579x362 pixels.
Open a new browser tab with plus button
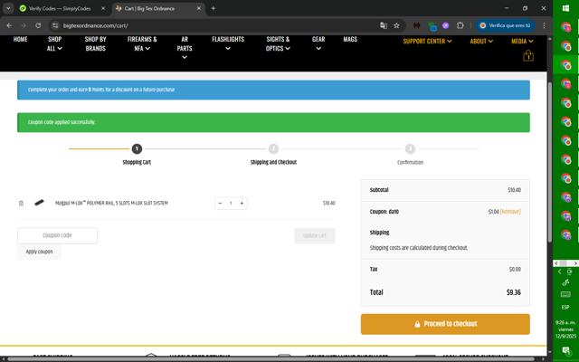[x=214, y=8]
